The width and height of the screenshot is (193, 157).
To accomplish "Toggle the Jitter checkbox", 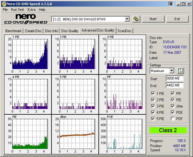I will coord(173,106).
